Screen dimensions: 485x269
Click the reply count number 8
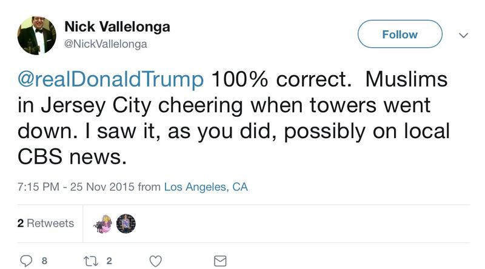(44, 261)
